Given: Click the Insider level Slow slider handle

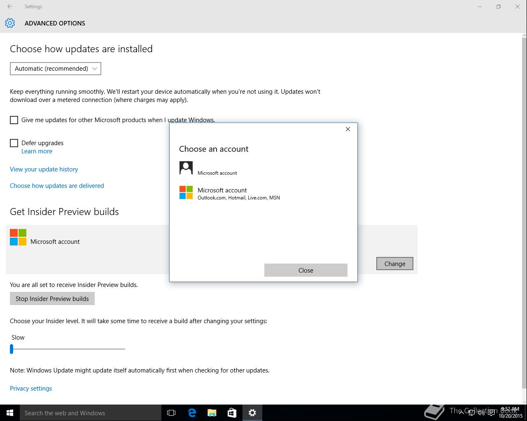Looking at the screenshot, I should pyautogui.click(x=12, y=349).
